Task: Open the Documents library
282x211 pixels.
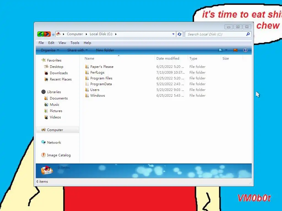Action: tap(59, 98)
